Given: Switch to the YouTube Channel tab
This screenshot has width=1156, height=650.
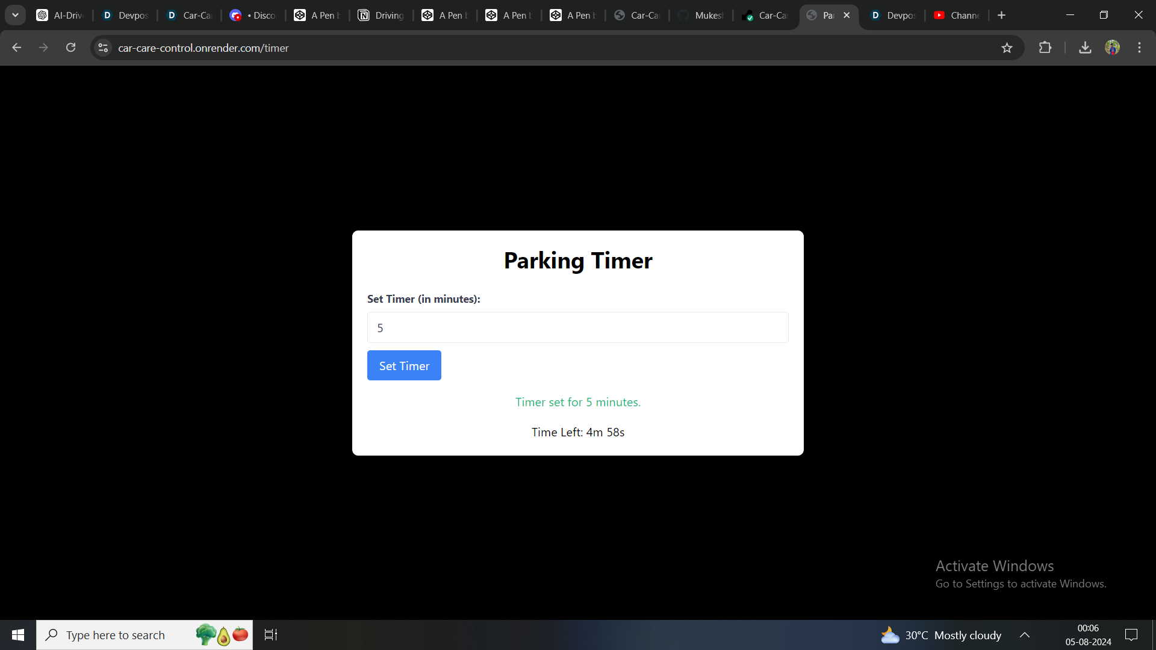Looking at the screenshot, I should pos(957,15).
